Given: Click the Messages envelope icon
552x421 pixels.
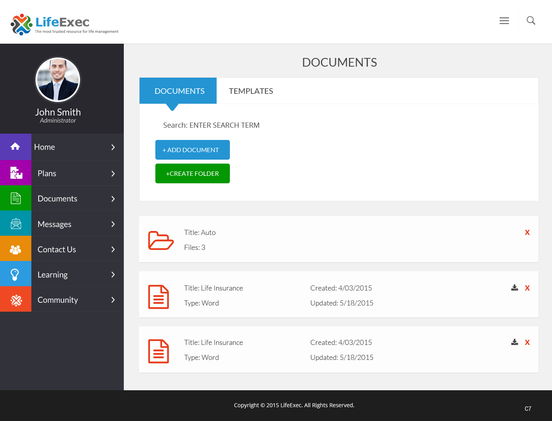Looking at the screenshot, I should point(15,224).
